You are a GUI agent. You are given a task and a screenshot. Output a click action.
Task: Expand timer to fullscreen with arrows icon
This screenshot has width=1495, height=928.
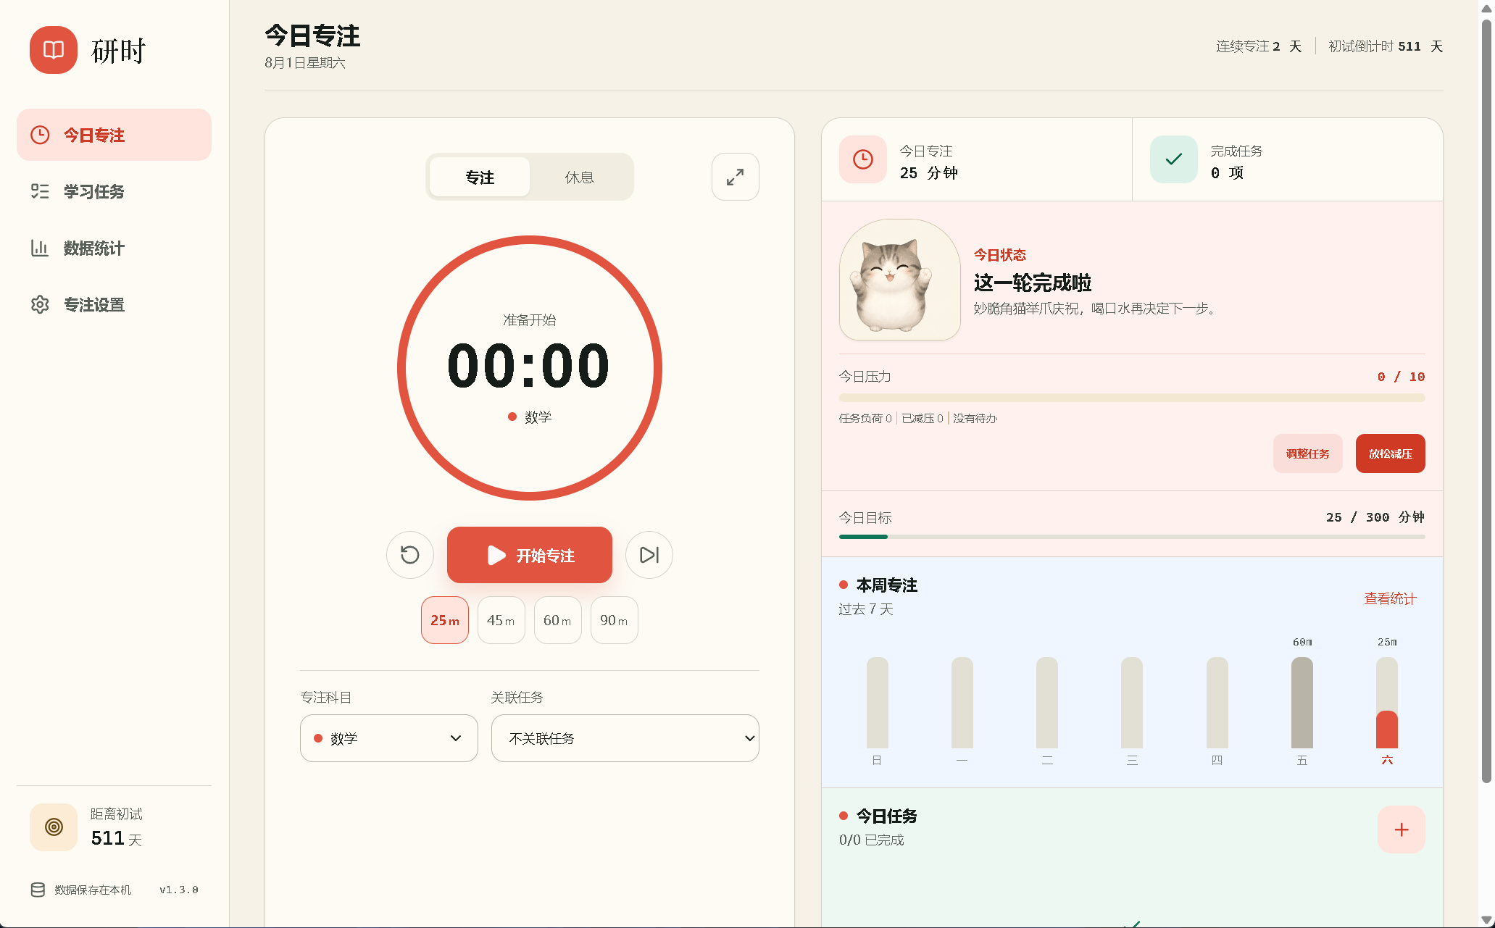pos(735,177)
